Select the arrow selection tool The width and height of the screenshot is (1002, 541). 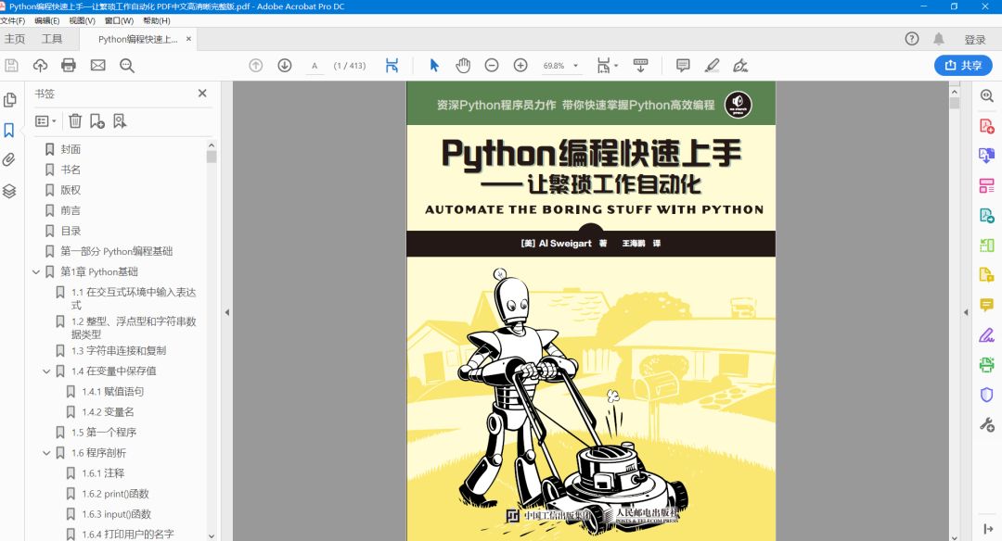tap(434, 65)
